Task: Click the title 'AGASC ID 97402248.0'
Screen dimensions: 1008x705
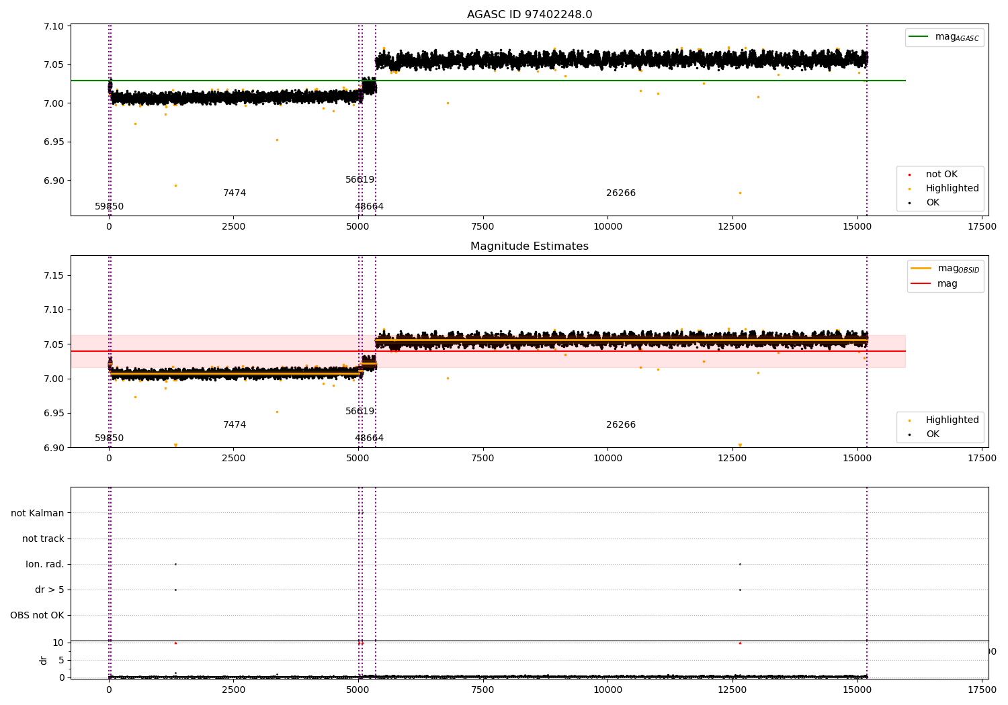Action: (530, 15)
